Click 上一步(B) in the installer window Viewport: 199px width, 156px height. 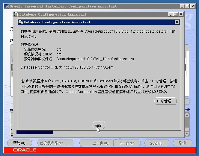[x=97, y=143]
